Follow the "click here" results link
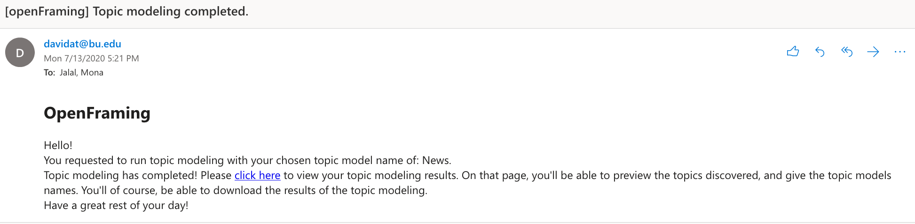The height and width of the screenshot is (224, 915). click(x=257, y=175)
